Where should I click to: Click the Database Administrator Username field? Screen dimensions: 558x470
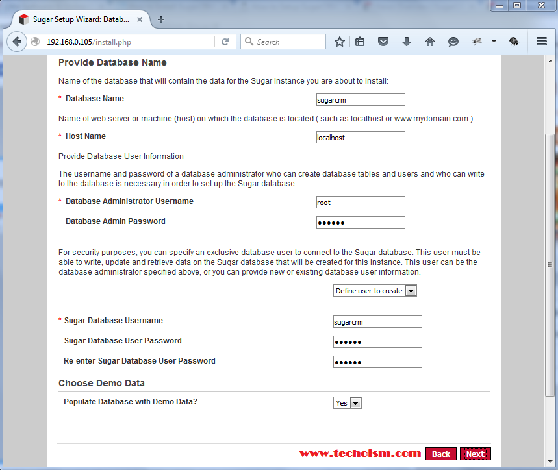pyautogui.click(x=361, y=203)
